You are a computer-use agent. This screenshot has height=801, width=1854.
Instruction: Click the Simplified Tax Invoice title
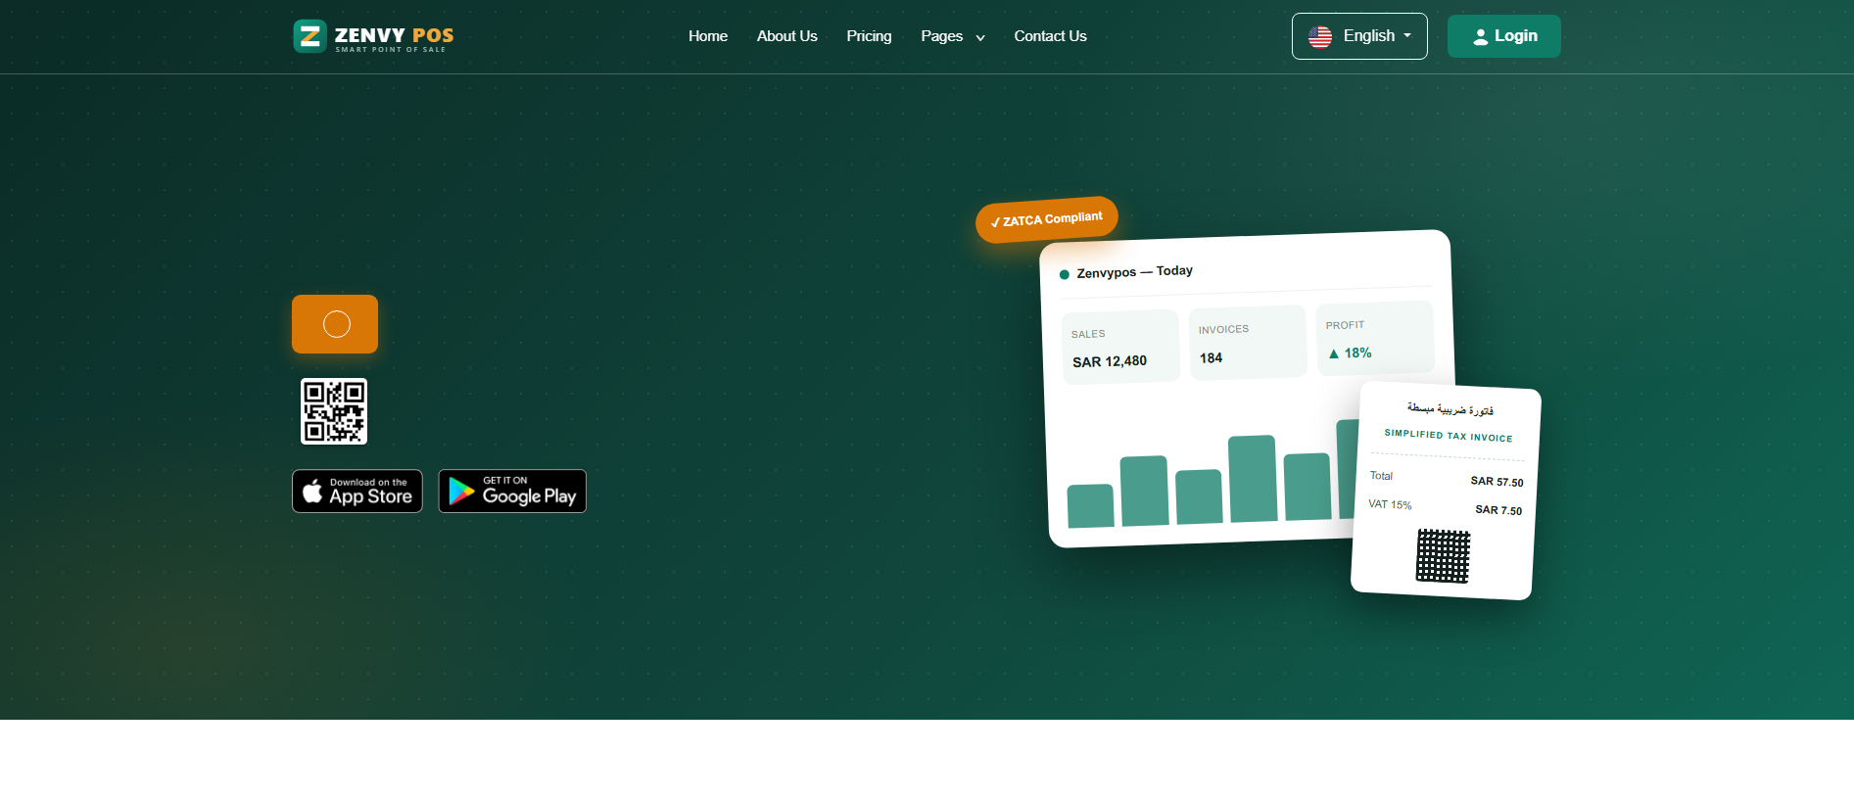coord(1449,435)
